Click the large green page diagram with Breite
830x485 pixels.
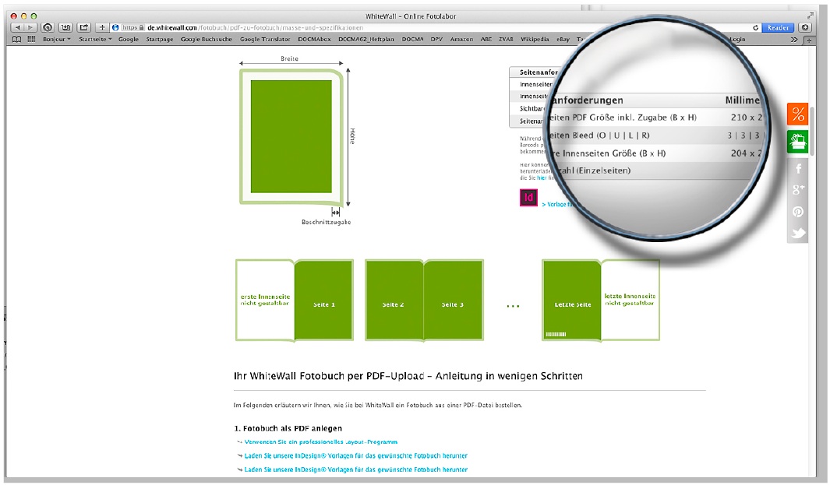[x=291, y=136]
